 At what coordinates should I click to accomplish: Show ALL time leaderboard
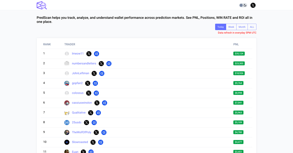tap(252, 27)
